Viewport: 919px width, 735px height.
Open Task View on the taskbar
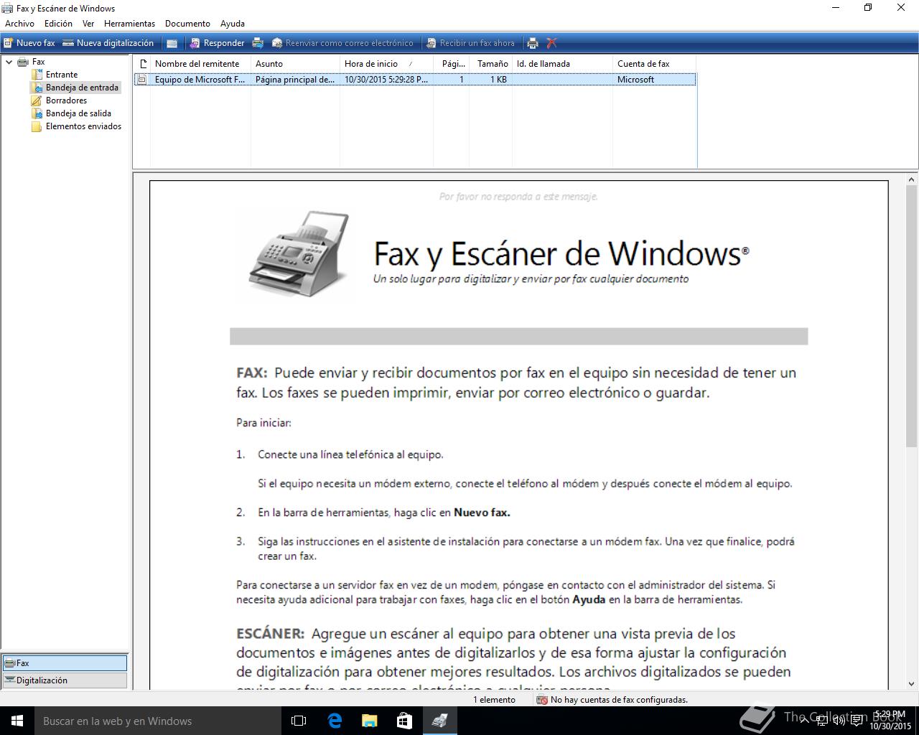pos(299,721)
